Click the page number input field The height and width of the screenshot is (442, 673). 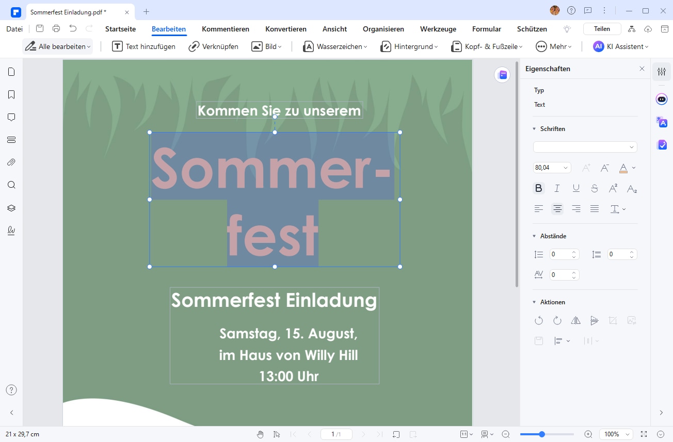coord(336,434)
